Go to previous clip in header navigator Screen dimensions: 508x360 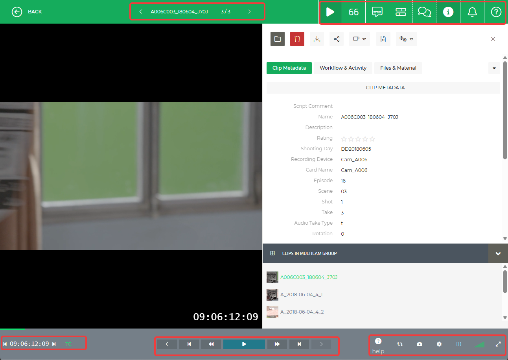(141, 12)
